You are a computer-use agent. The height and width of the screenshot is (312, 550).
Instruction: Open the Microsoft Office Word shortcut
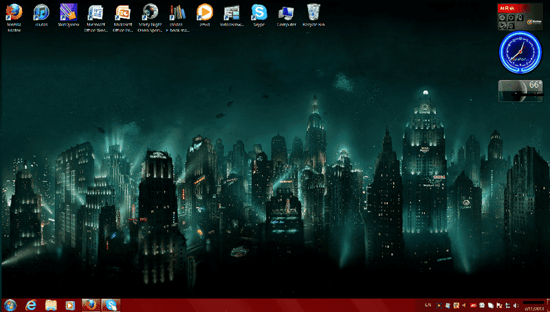(x=96, y=18)
